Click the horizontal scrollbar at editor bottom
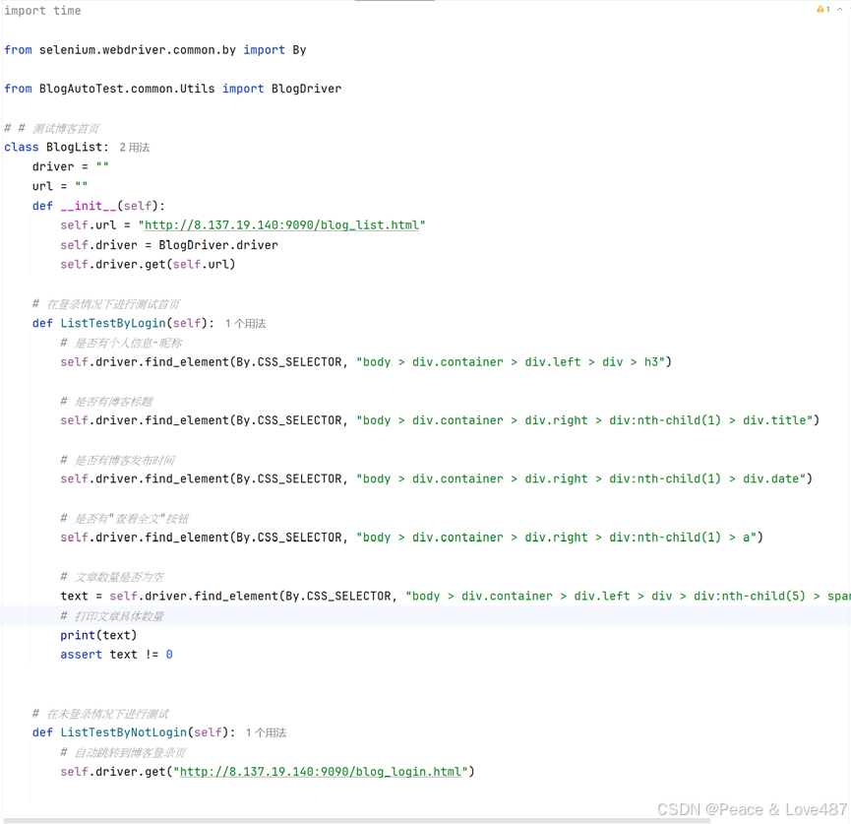Viewport: 851px width, 824px height. click(x=356, y=820)
